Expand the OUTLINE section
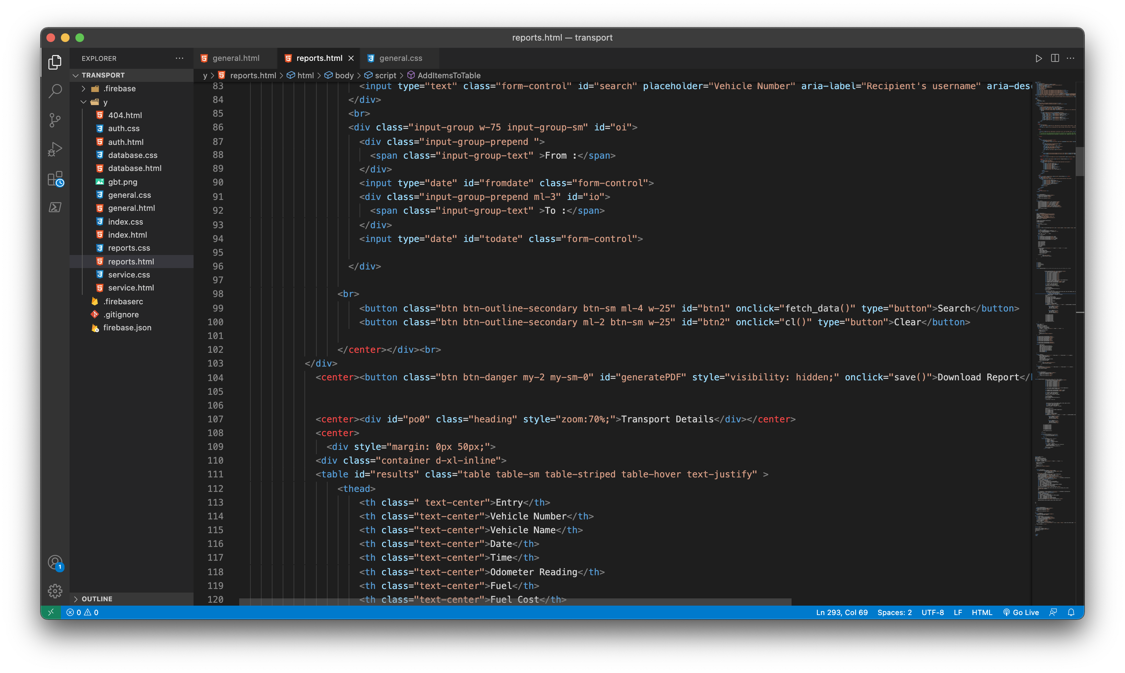Viewport: 1125px width, 673px height. pyautogui.click(x=132, y=599)
